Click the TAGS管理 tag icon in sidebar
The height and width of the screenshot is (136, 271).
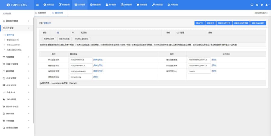coord(4,99)
